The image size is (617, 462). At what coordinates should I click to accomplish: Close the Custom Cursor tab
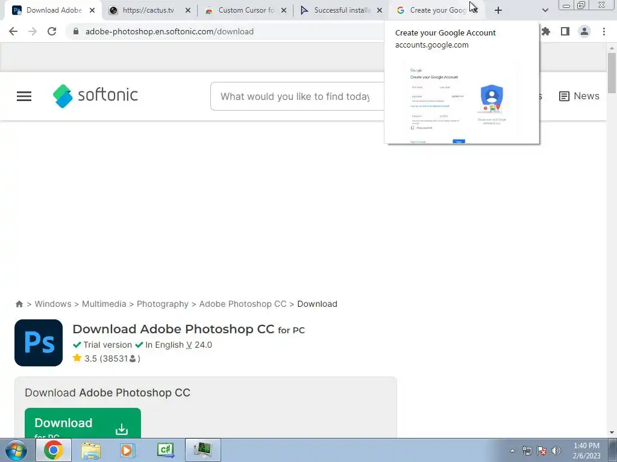coord(284,11)
